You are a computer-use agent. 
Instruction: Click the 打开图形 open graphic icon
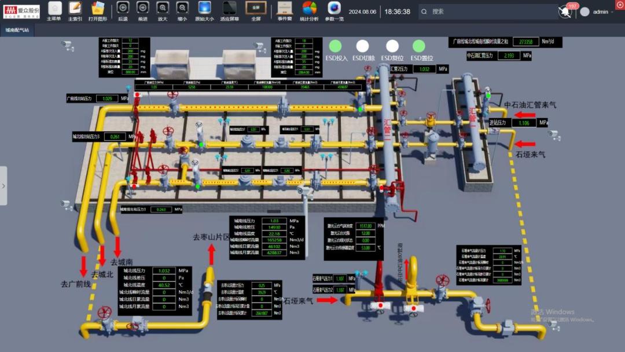98,8
